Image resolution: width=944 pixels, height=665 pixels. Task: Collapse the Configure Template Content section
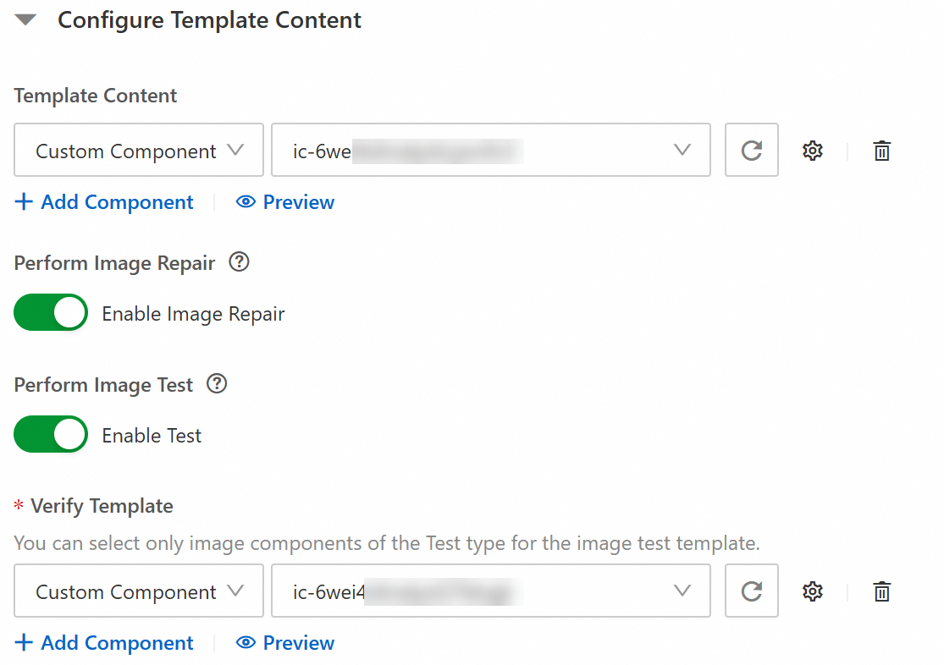26,20
